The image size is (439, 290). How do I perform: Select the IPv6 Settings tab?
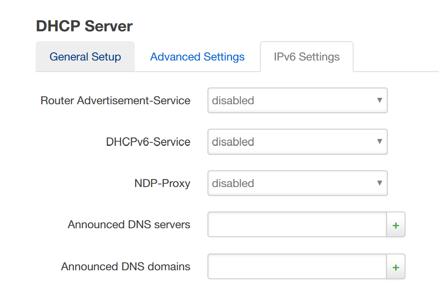pyautogui.click(x=307, y=57)
